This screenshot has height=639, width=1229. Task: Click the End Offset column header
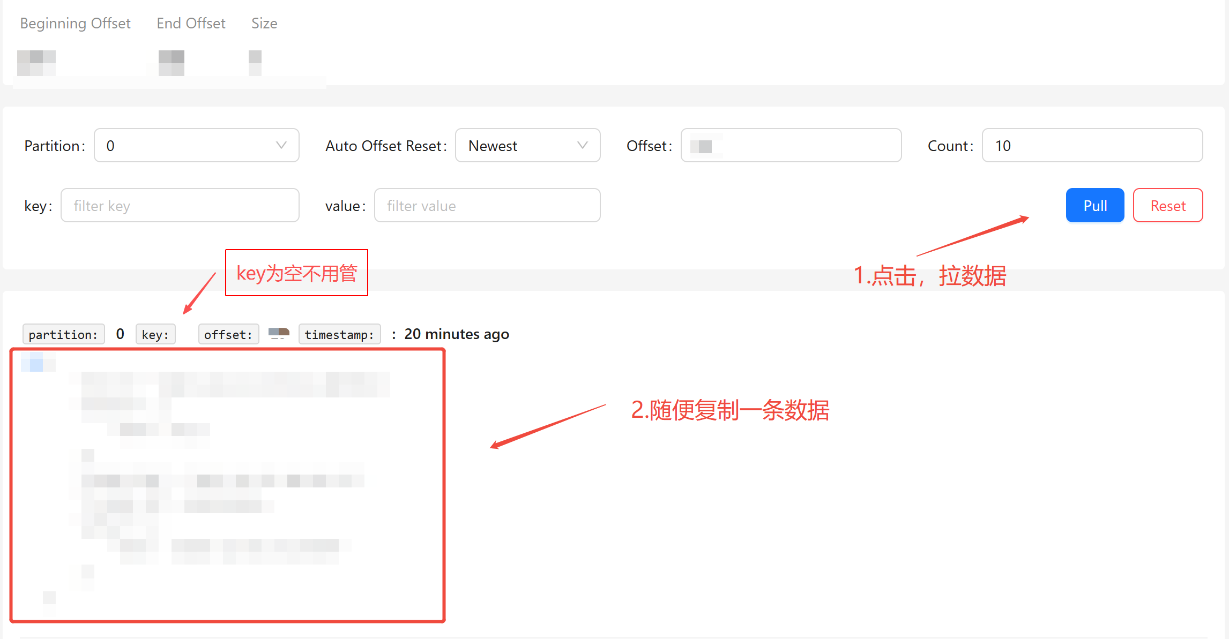click(x=191, y=24)
